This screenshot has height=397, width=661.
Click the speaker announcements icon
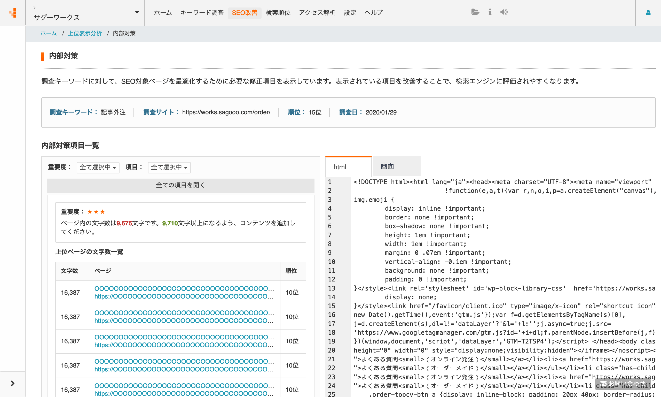coord(504,12)
